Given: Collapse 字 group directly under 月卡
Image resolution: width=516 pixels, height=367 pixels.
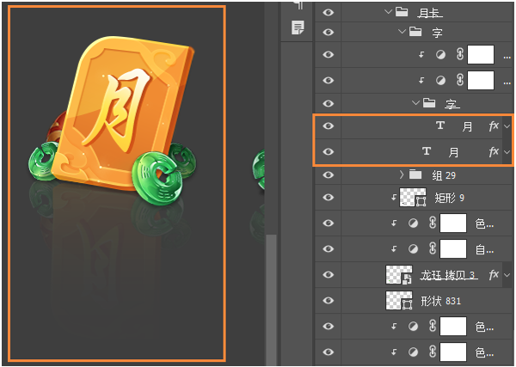Looking at the screenshot, I should click(x=402, y=32).
